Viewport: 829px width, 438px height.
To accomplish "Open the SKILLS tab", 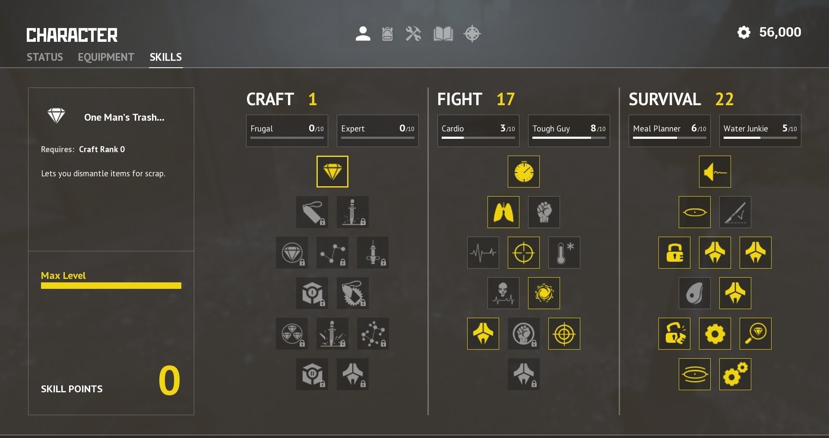I will [165, 57].
